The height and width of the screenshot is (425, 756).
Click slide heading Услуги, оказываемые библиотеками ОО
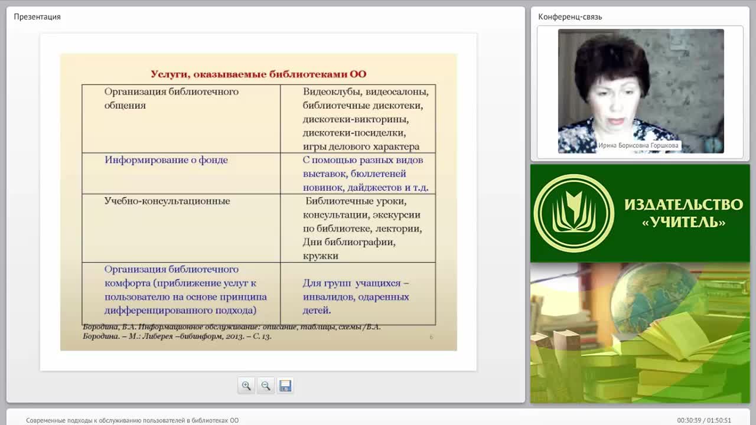(259, 74)
